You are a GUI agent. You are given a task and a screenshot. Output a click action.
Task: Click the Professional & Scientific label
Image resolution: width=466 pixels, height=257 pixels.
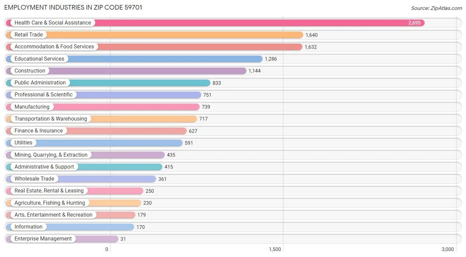tap(43, 95)
